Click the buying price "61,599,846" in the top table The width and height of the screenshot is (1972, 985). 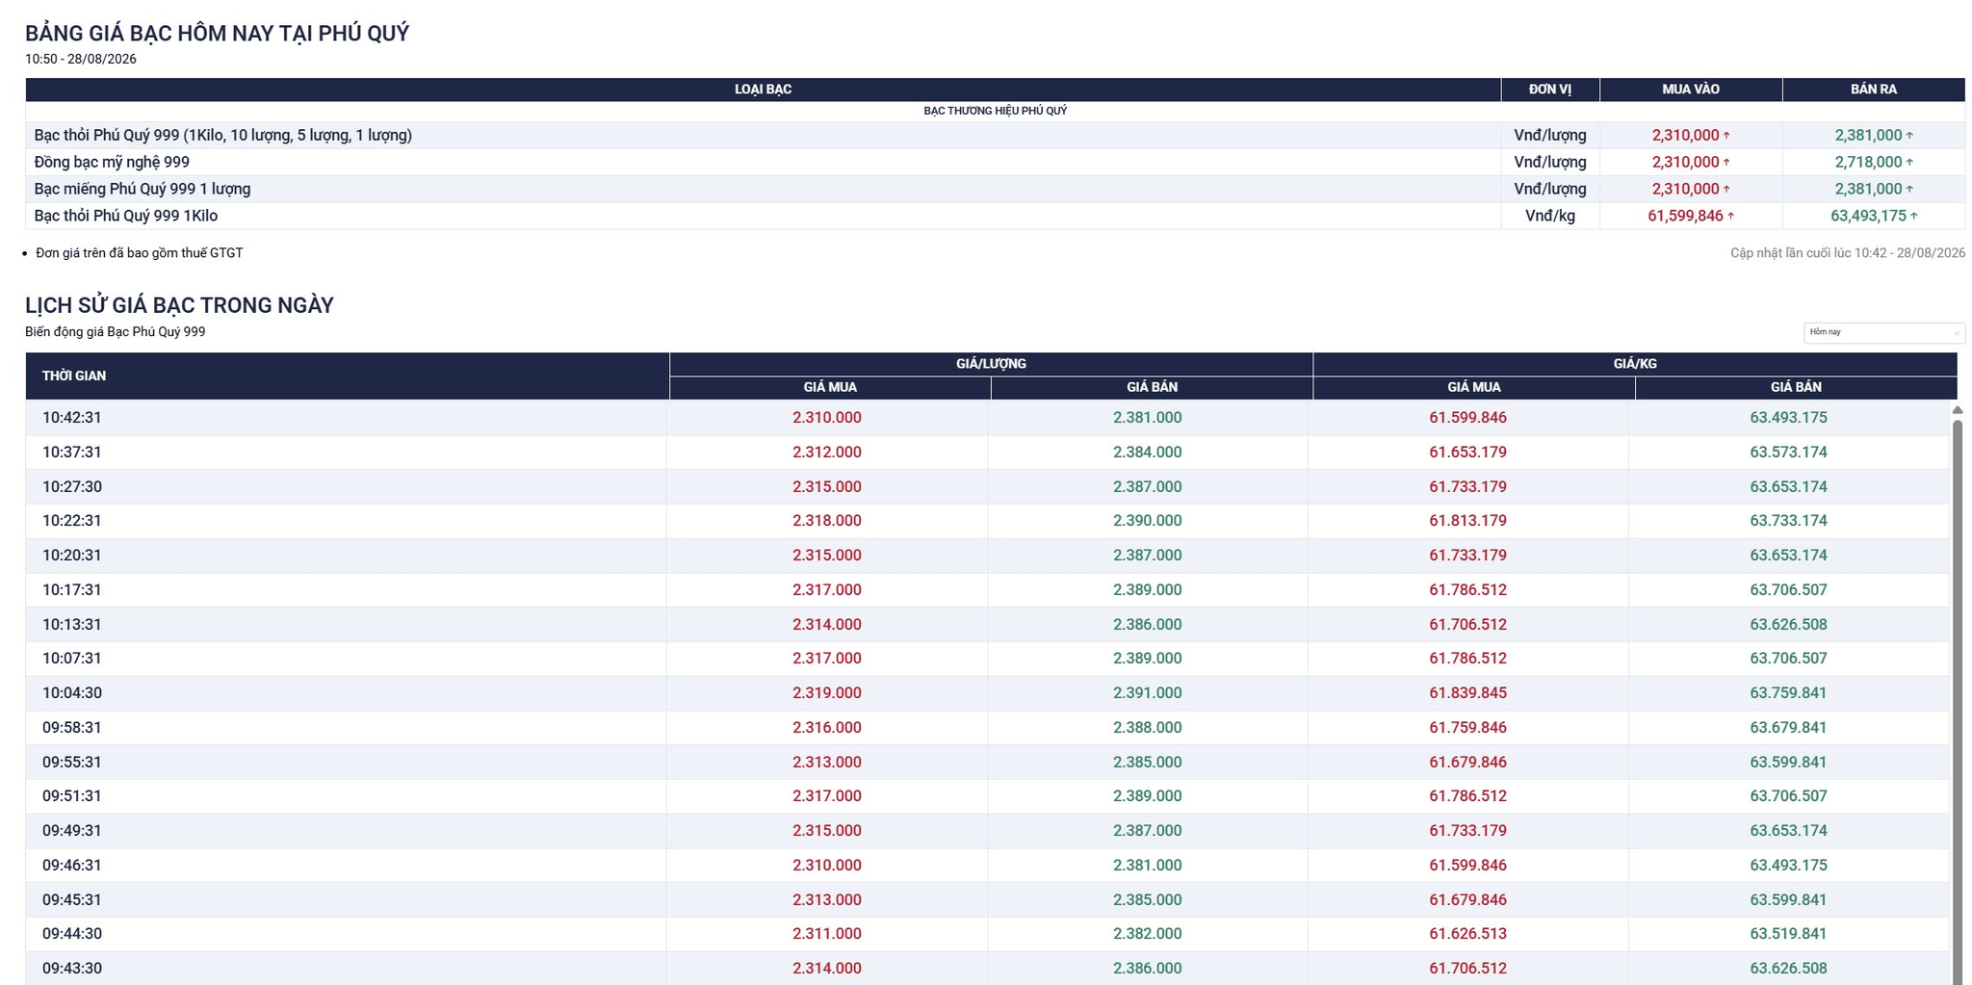[x=1685, y=216]
